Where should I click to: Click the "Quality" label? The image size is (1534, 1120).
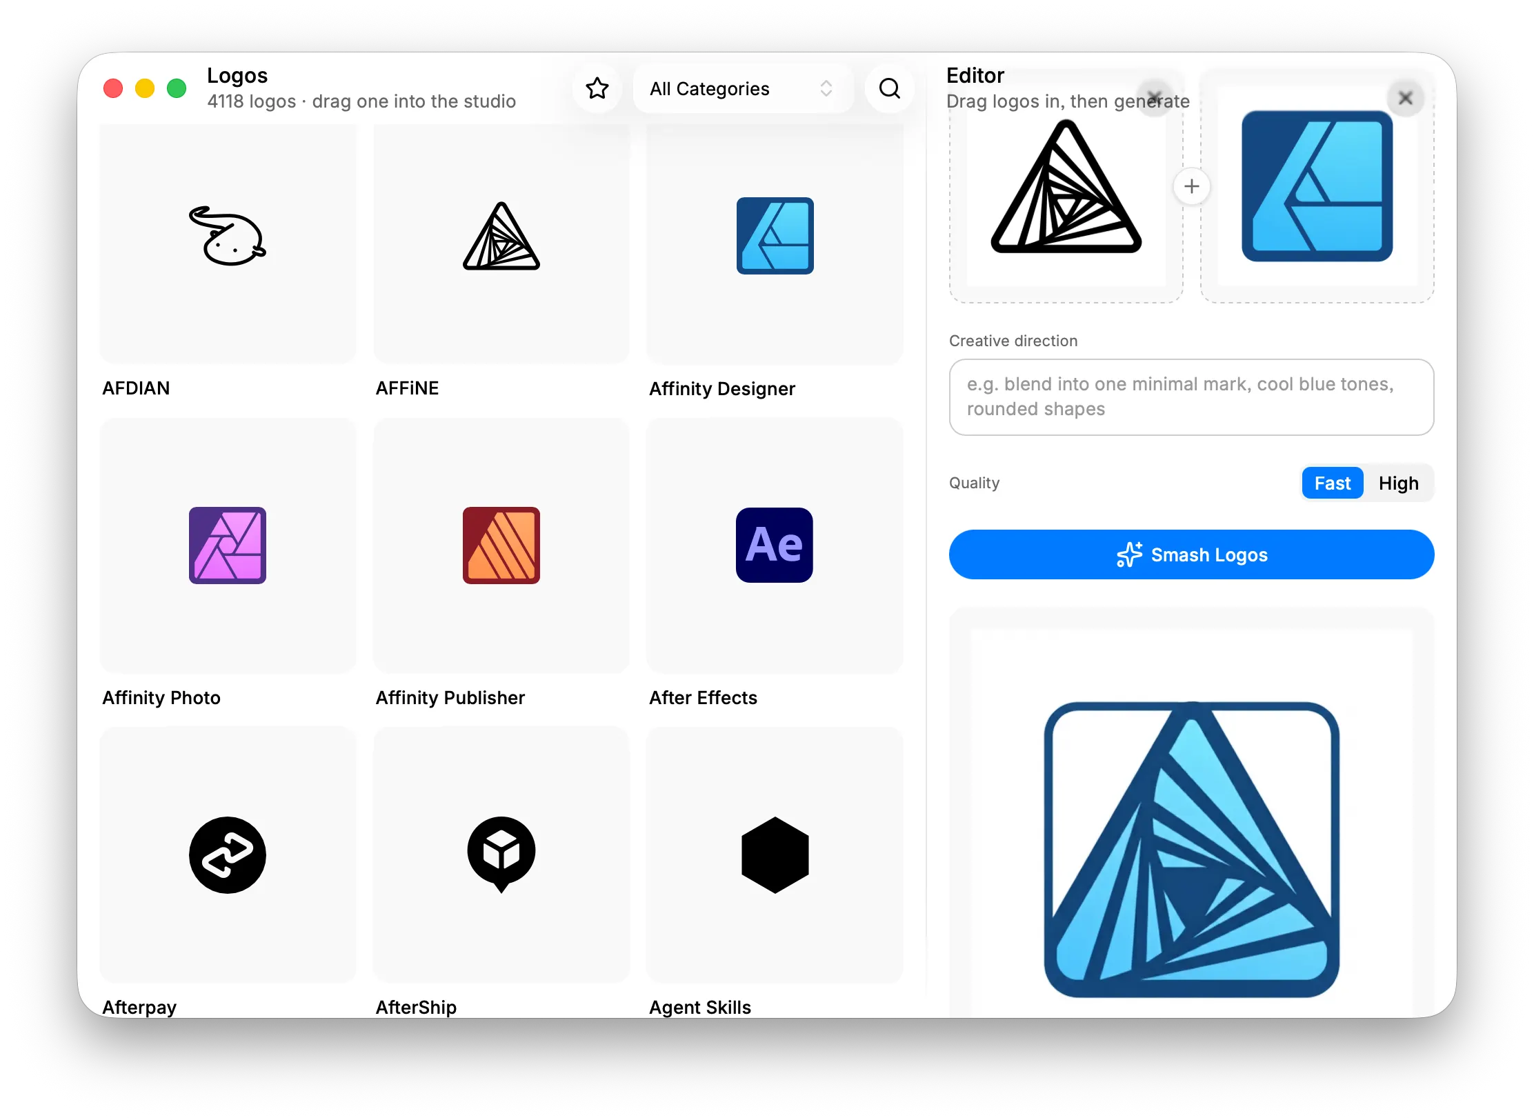tap(974, 483)
